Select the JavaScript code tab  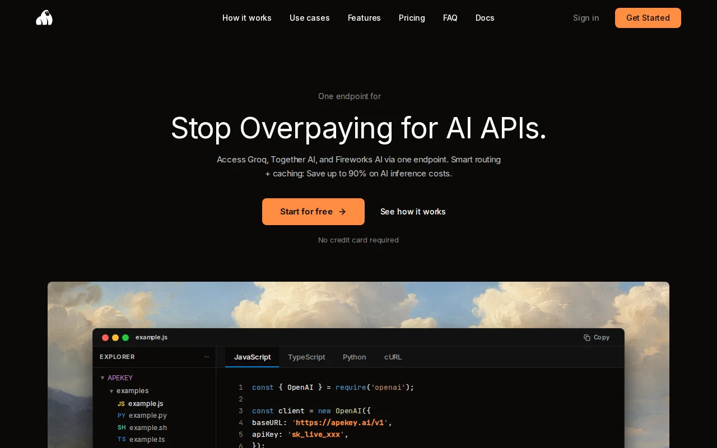(252, 357)
